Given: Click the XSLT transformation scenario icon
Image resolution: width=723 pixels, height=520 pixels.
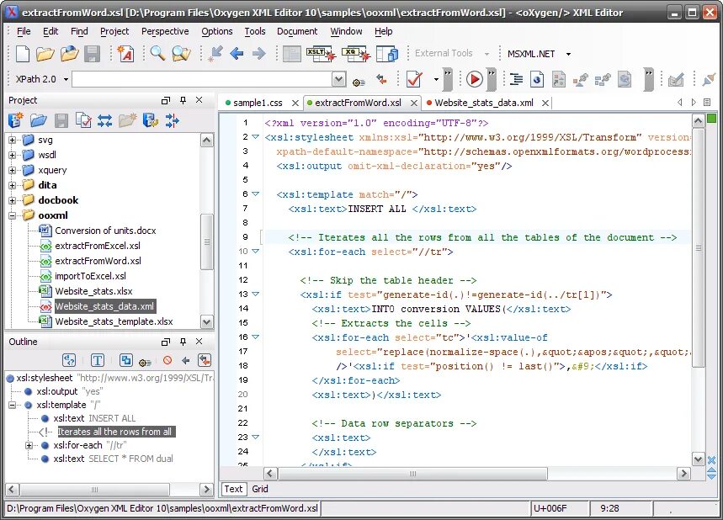Looking at the screenshot, I should point(320,54).
